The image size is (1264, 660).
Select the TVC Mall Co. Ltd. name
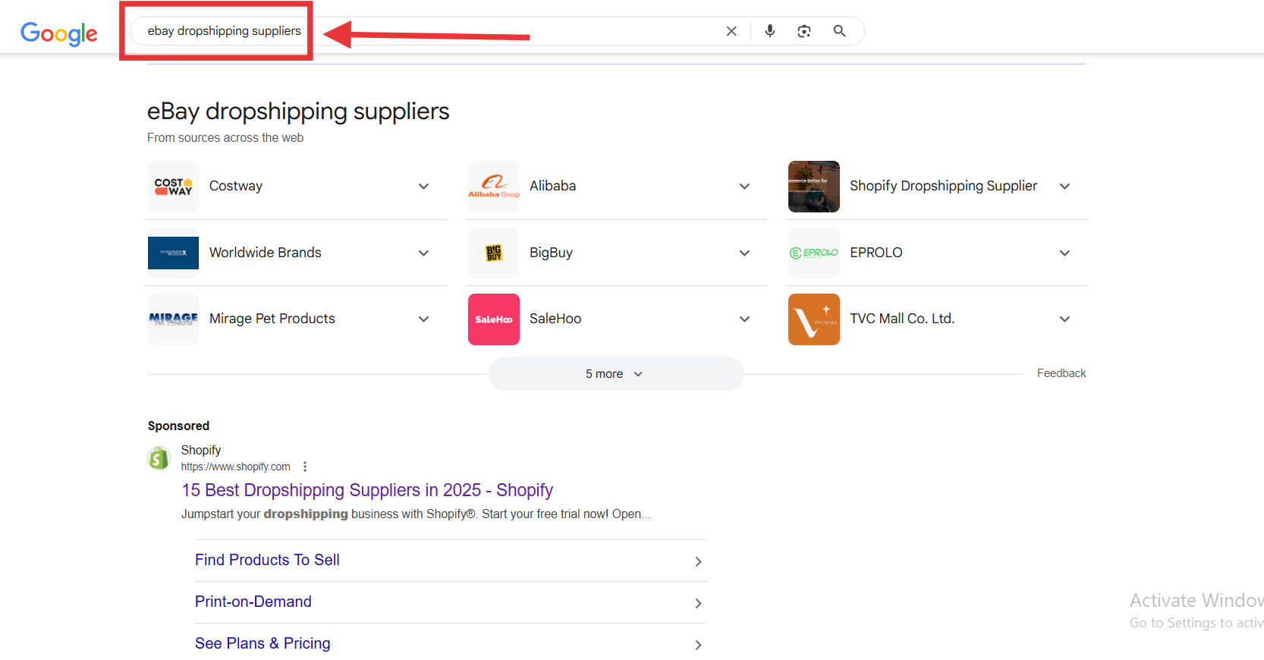pyautogui.click(x=902, y=319)
